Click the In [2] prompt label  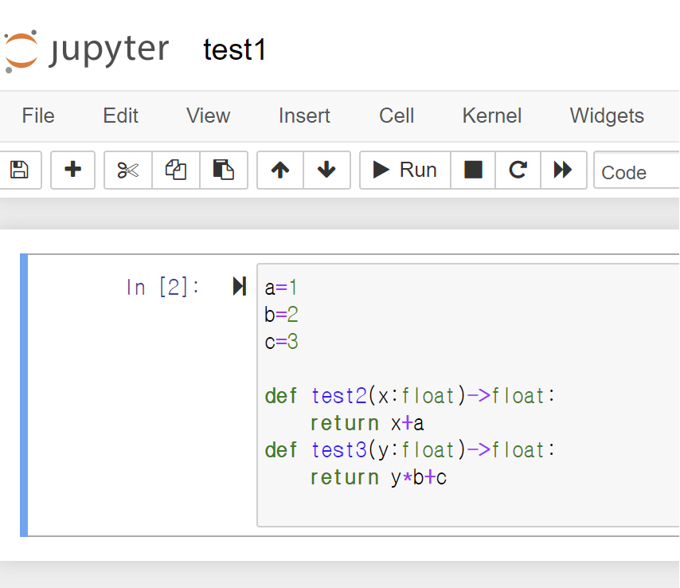click(162, 288)
